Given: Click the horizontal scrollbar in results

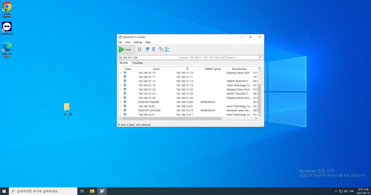Looking at the screenshot, I should pyautogui.click(x=172, y=118).
